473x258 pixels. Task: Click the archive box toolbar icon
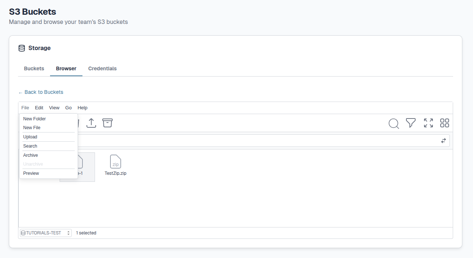point(107,123)
